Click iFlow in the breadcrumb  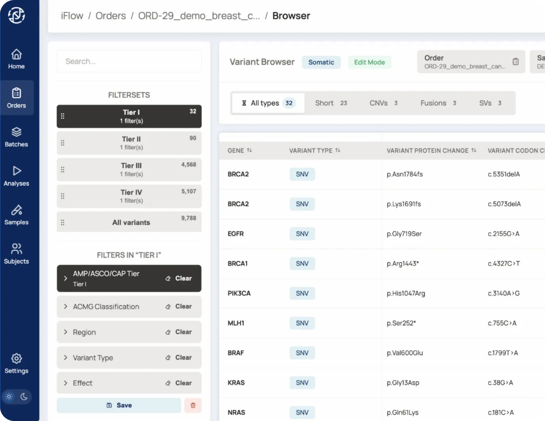point(72,16)
